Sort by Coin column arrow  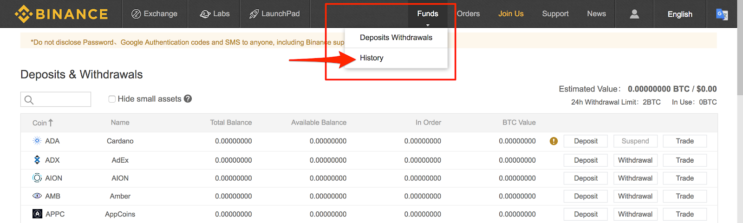click(51, 123)
